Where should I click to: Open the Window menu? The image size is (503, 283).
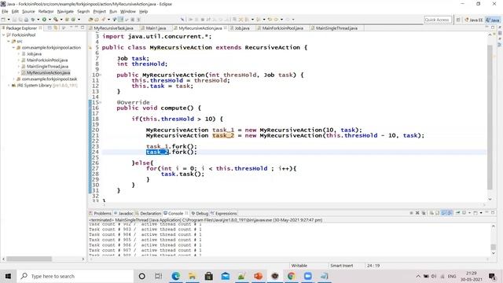tap(127, 11)
